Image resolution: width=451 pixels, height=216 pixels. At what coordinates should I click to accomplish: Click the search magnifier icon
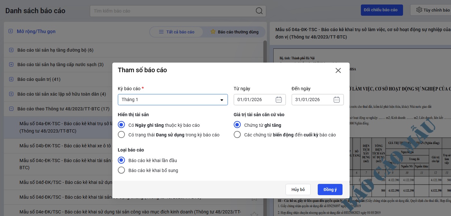click(259, 11)
